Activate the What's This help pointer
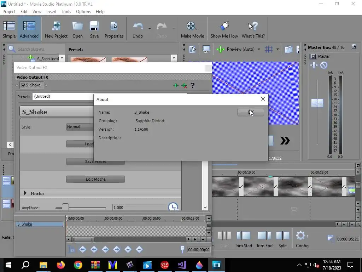 [253, 29]
